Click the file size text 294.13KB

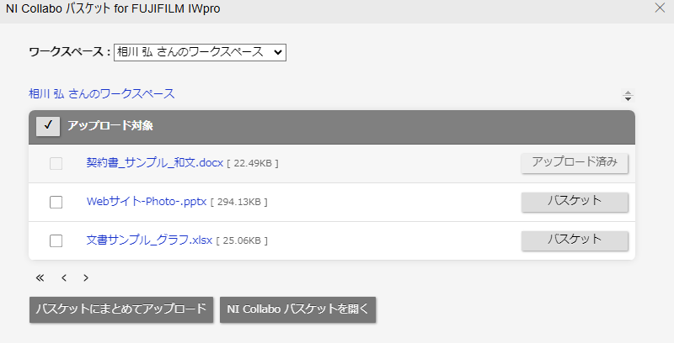(x=239, y=202)
